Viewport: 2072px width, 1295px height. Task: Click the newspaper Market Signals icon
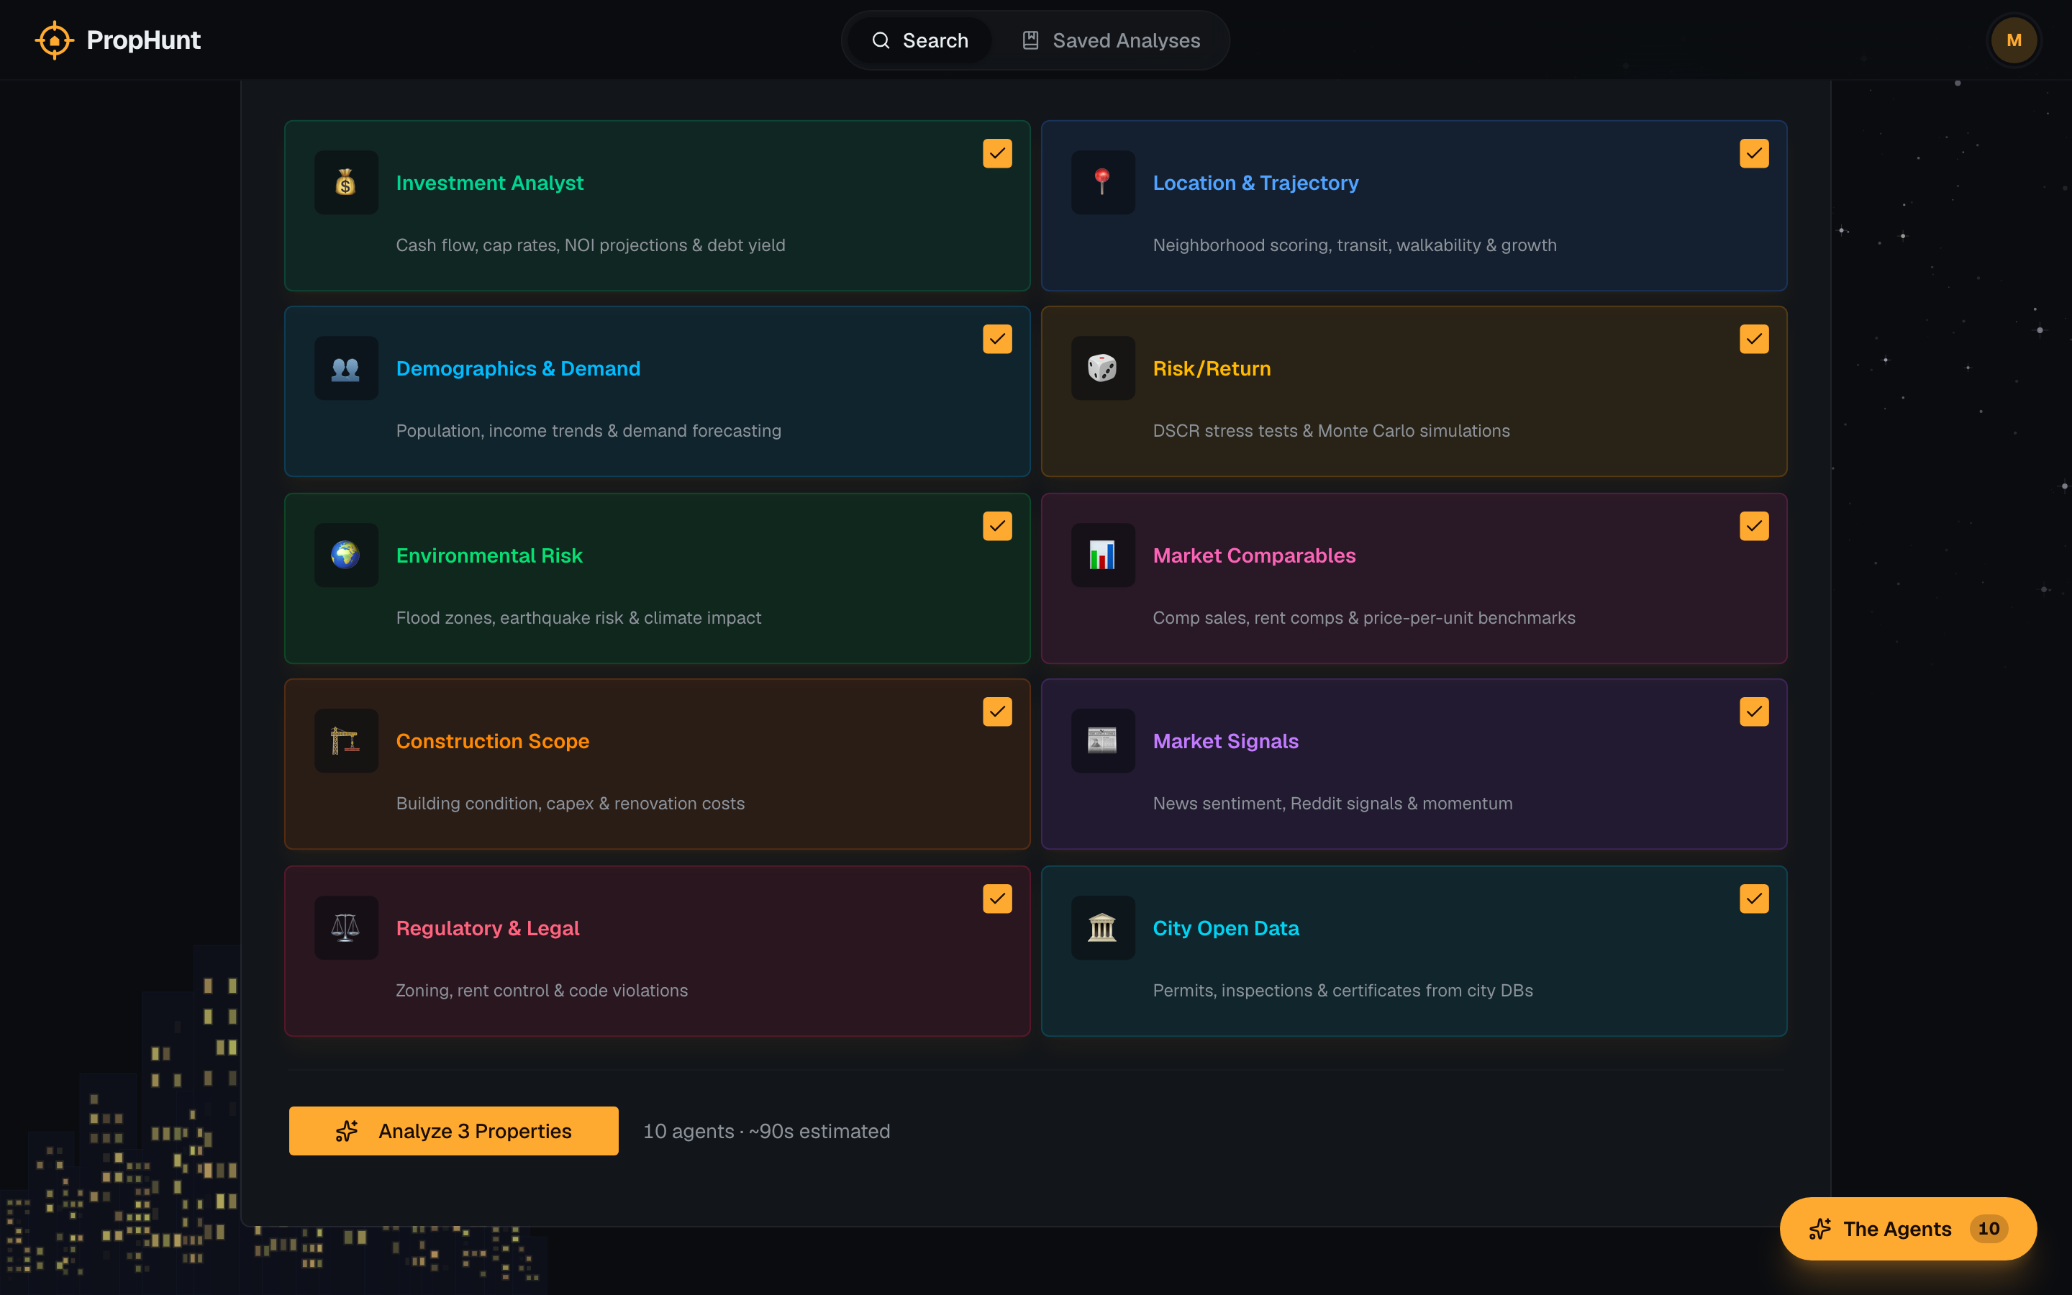click(x=1103, y=741)
